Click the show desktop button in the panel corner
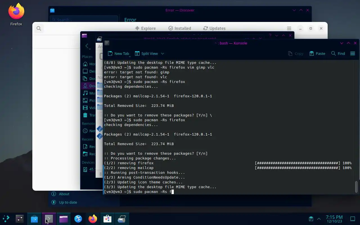 (353, 219)
